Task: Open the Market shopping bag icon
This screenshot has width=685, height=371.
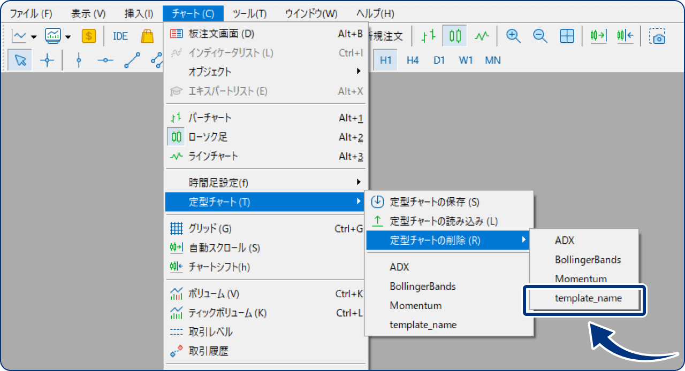Action: [147, 36]
